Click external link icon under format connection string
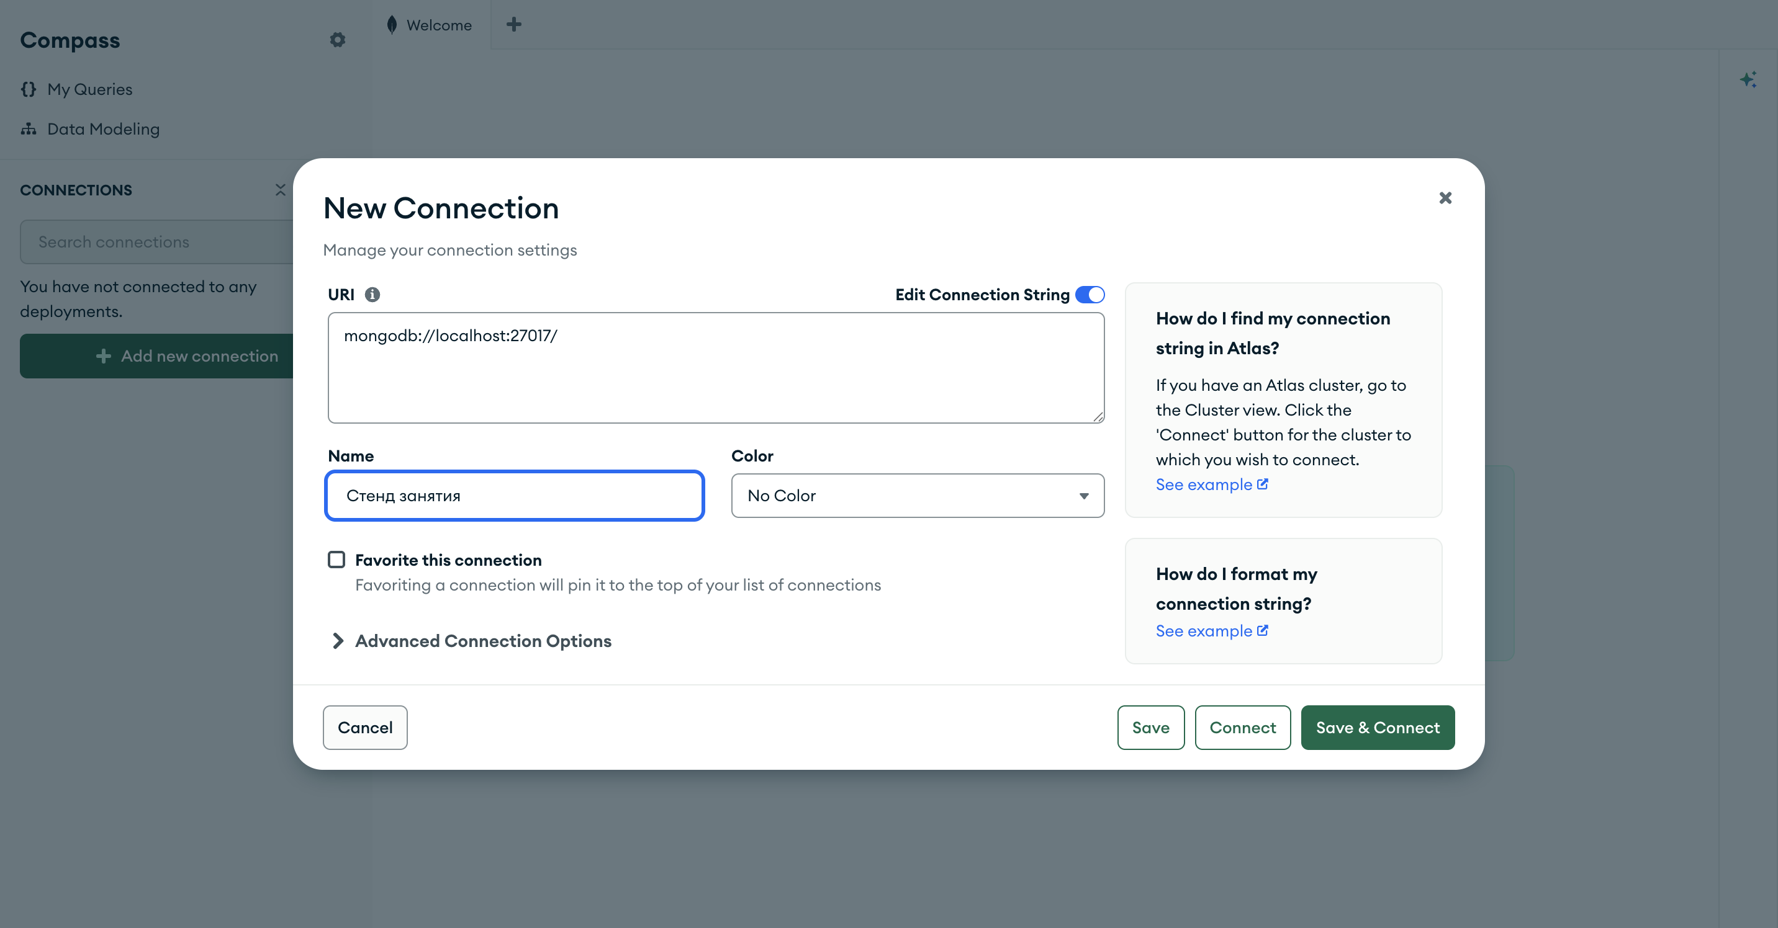Viewport: 1778px width, 928px height. click(x=1262, y=630)
